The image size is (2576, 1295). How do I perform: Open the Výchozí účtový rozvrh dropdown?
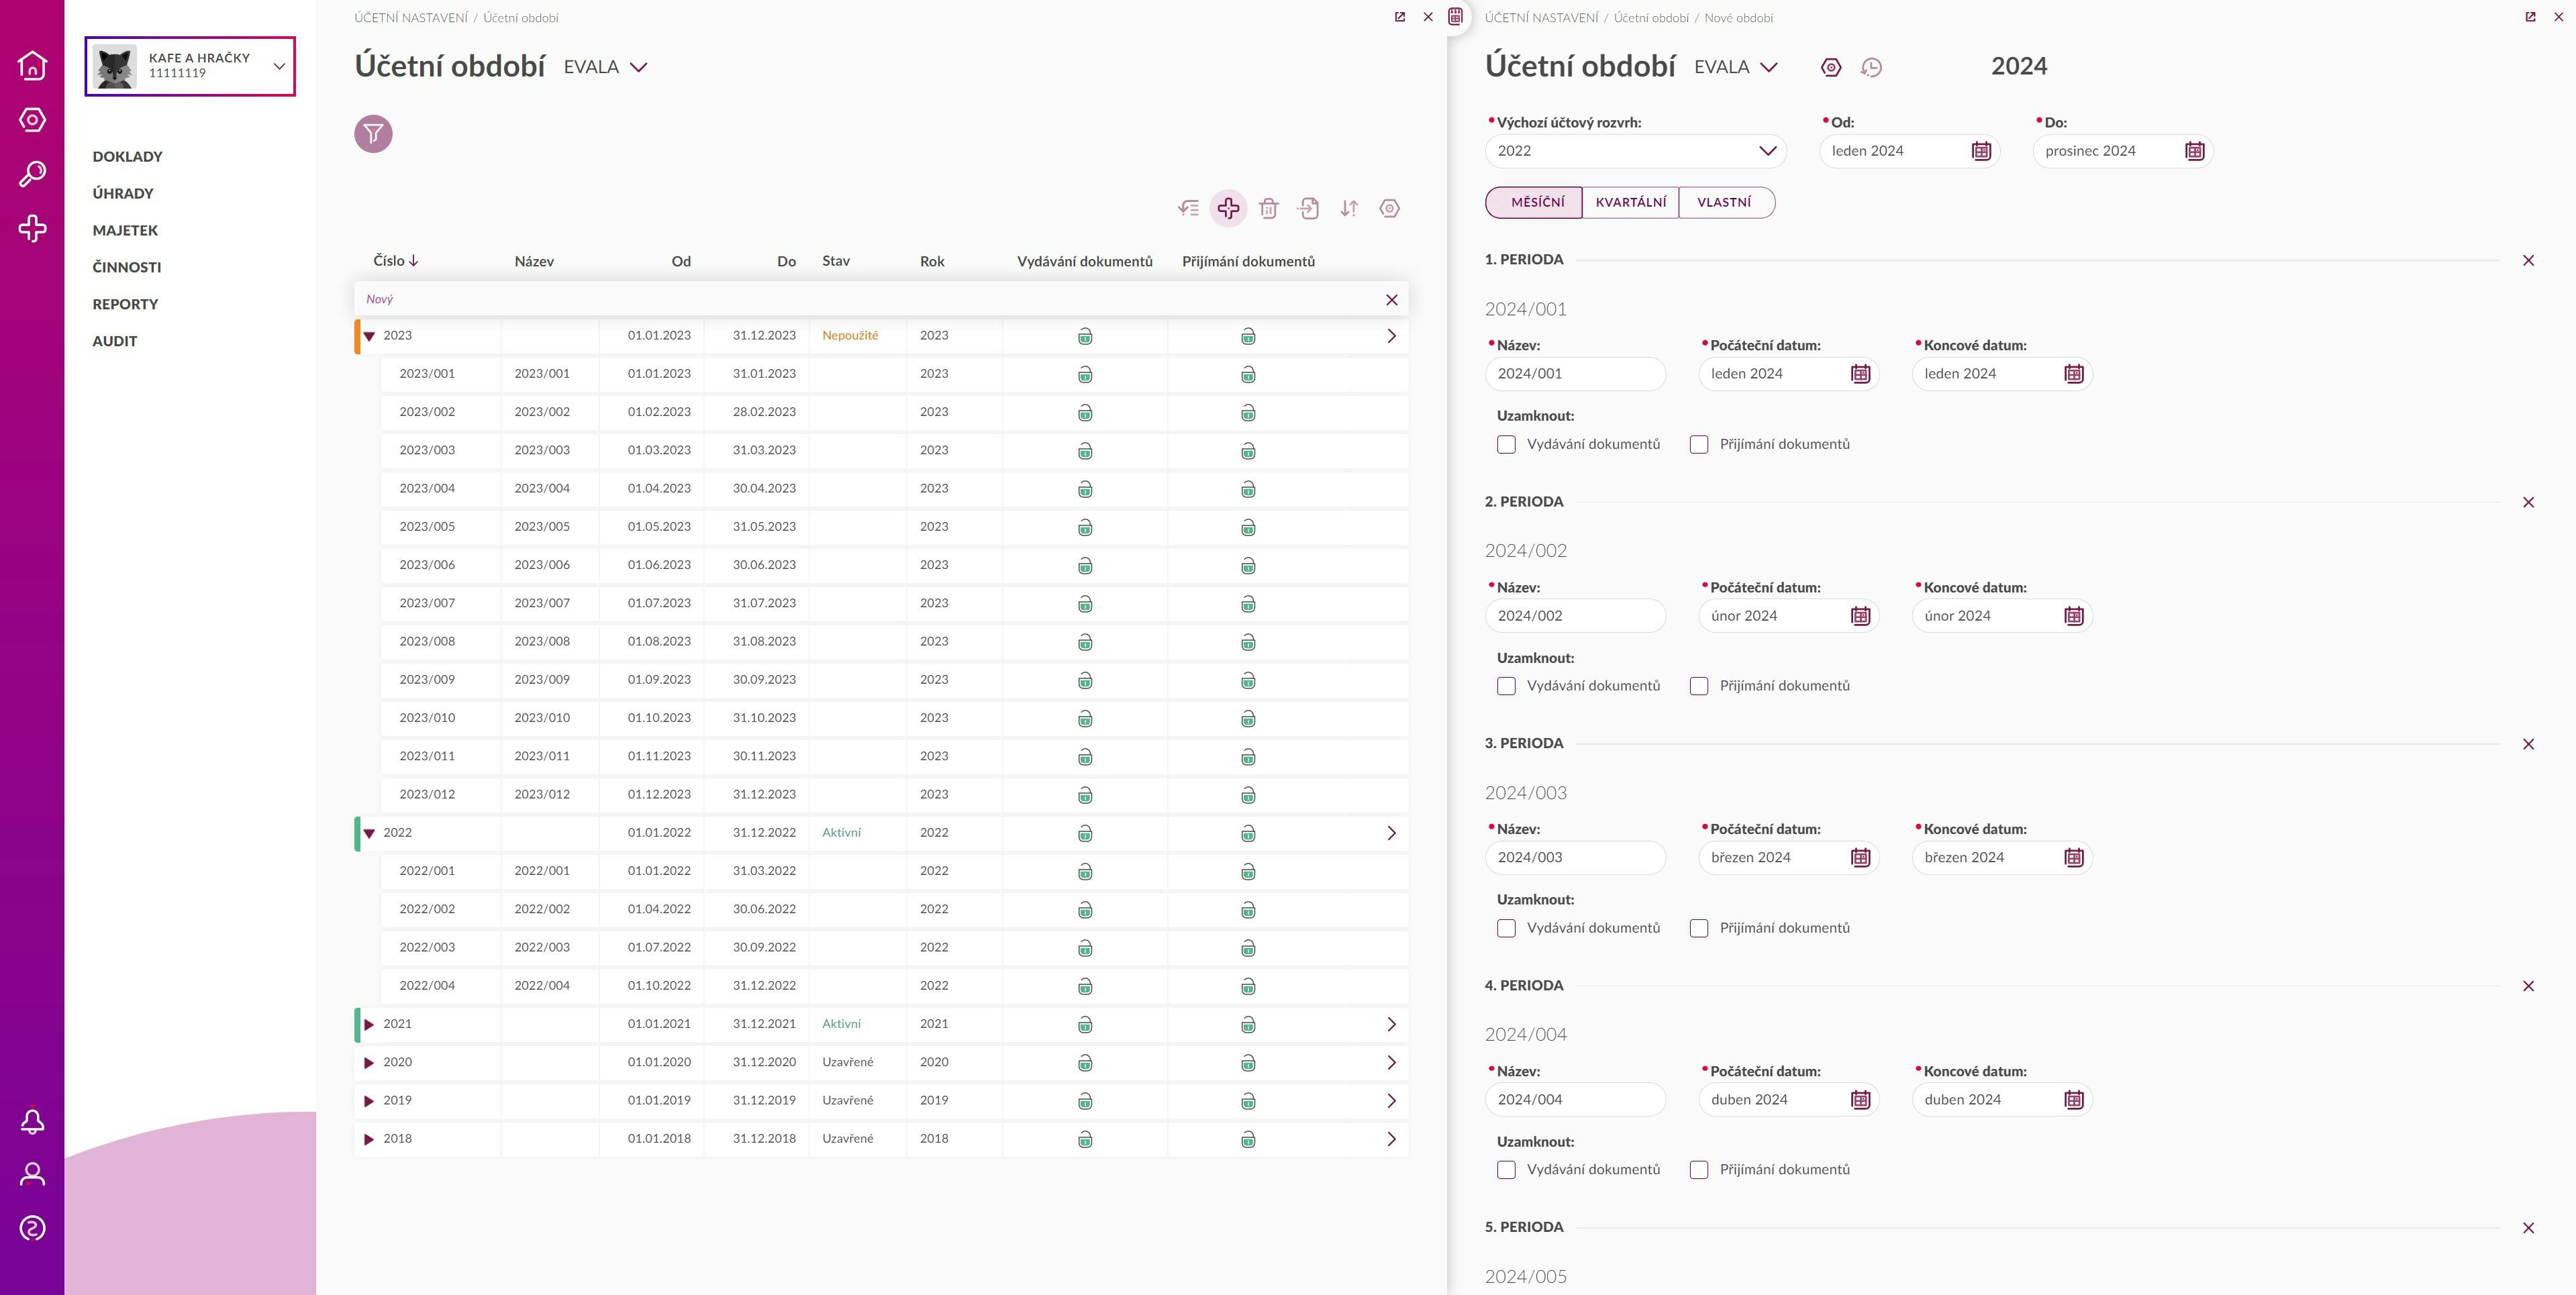click(x=1636, y=151)
